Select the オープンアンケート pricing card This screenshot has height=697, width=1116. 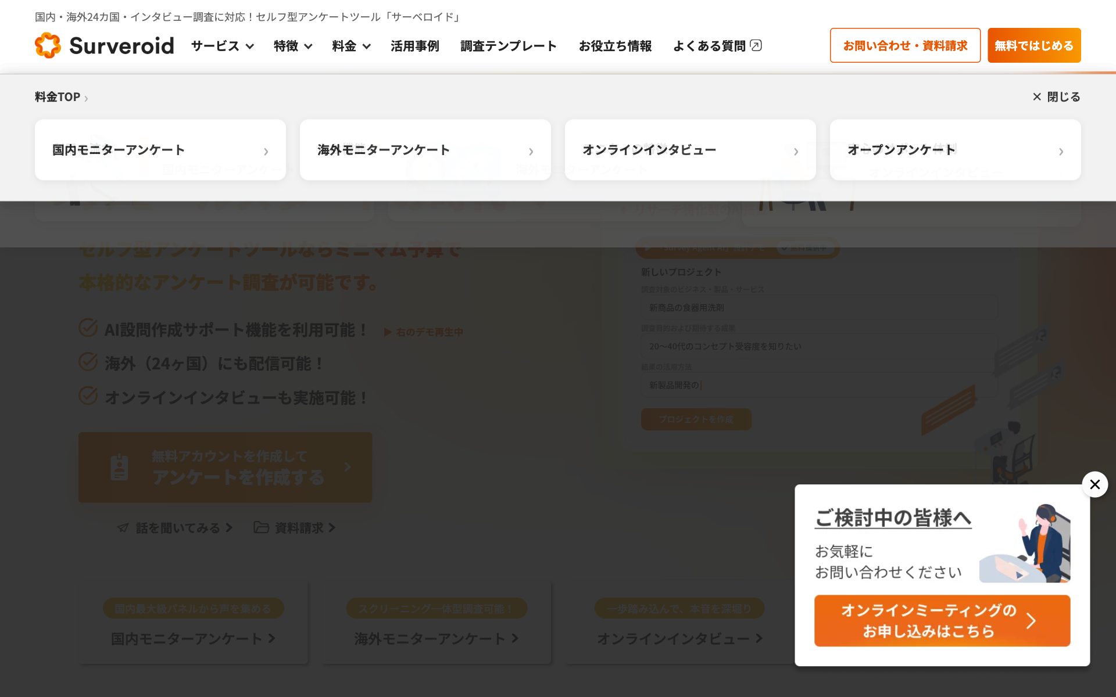pyautogui.click(x=956, y=150)
